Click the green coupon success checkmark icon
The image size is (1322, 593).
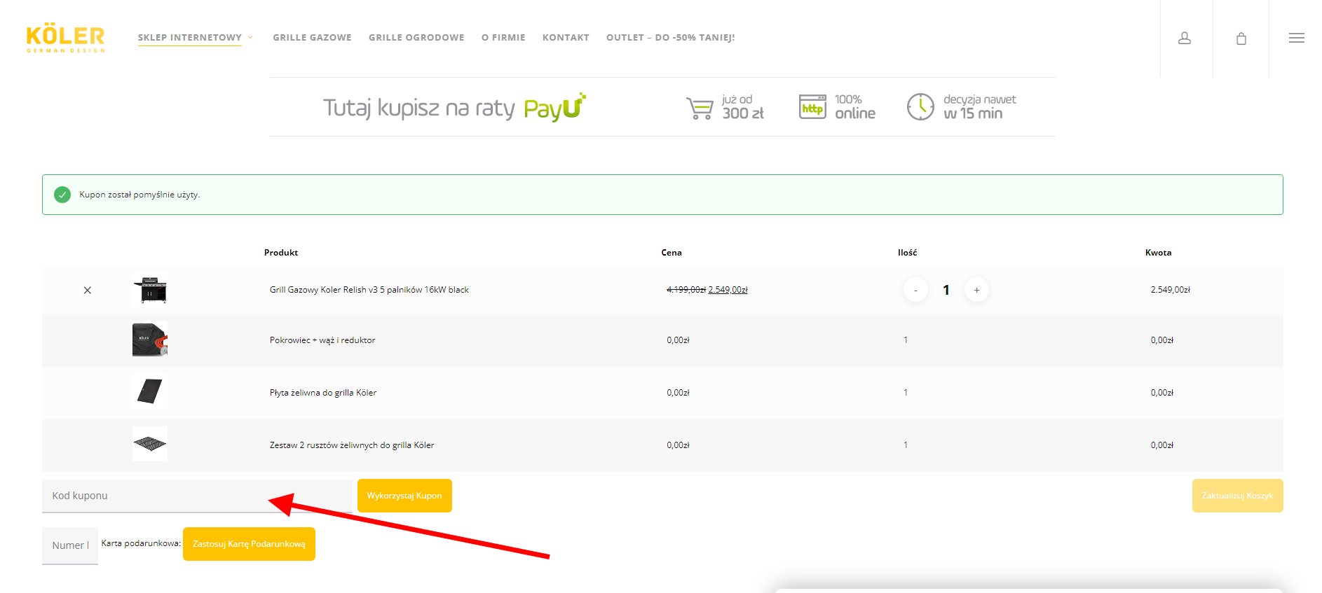click(62, 195)
